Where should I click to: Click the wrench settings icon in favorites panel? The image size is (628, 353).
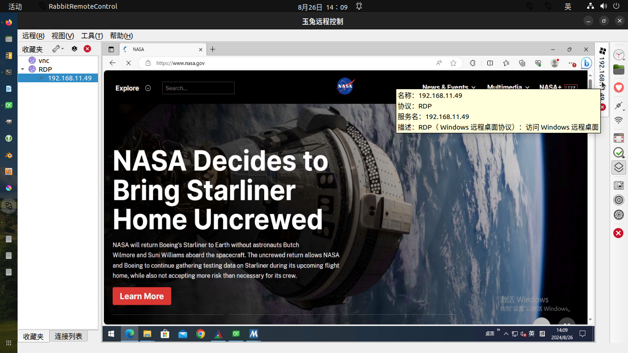[x=56, y=49]
